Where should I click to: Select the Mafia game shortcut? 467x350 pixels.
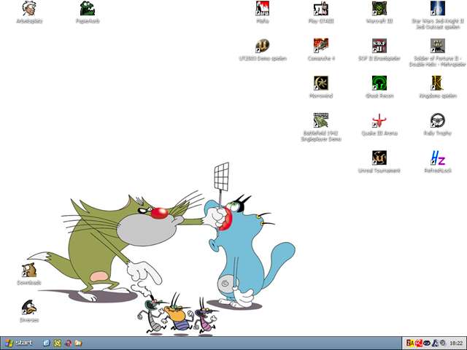point(263,8)
